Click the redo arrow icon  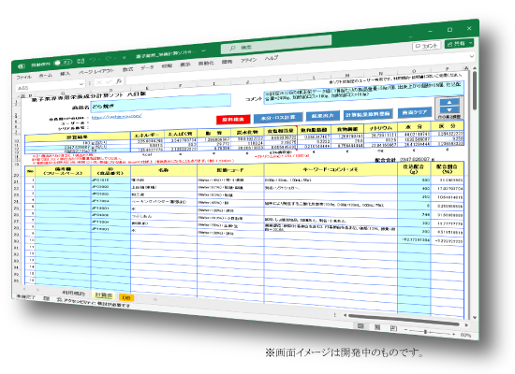108,59
